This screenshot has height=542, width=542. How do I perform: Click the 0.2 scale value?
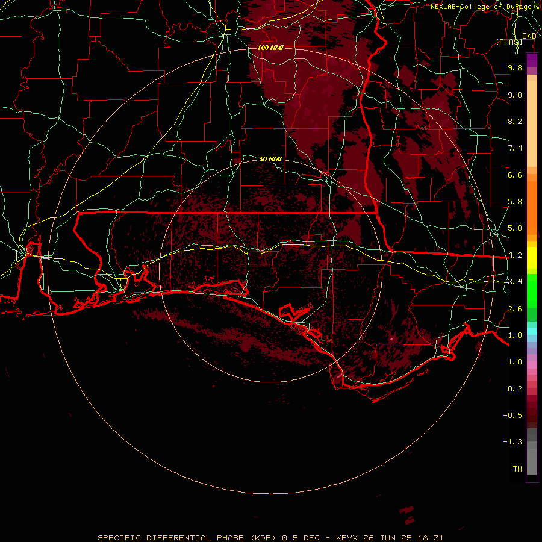515,389
